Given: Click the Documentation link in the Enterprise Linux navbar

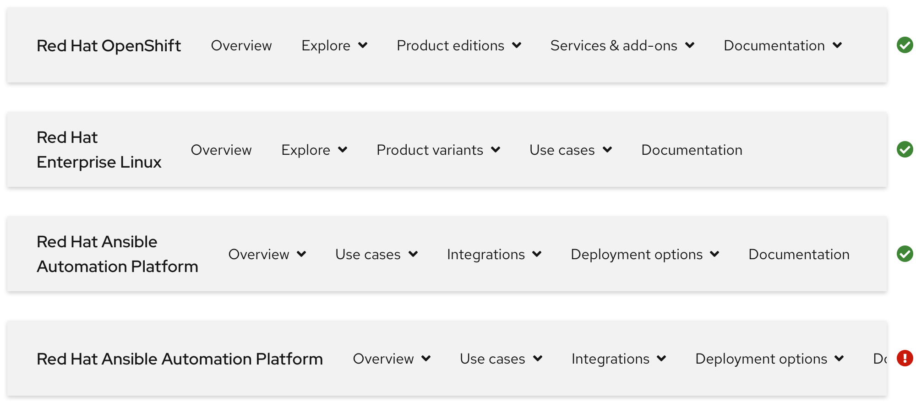Looking at the screenshot, I should tap(692, 149).
